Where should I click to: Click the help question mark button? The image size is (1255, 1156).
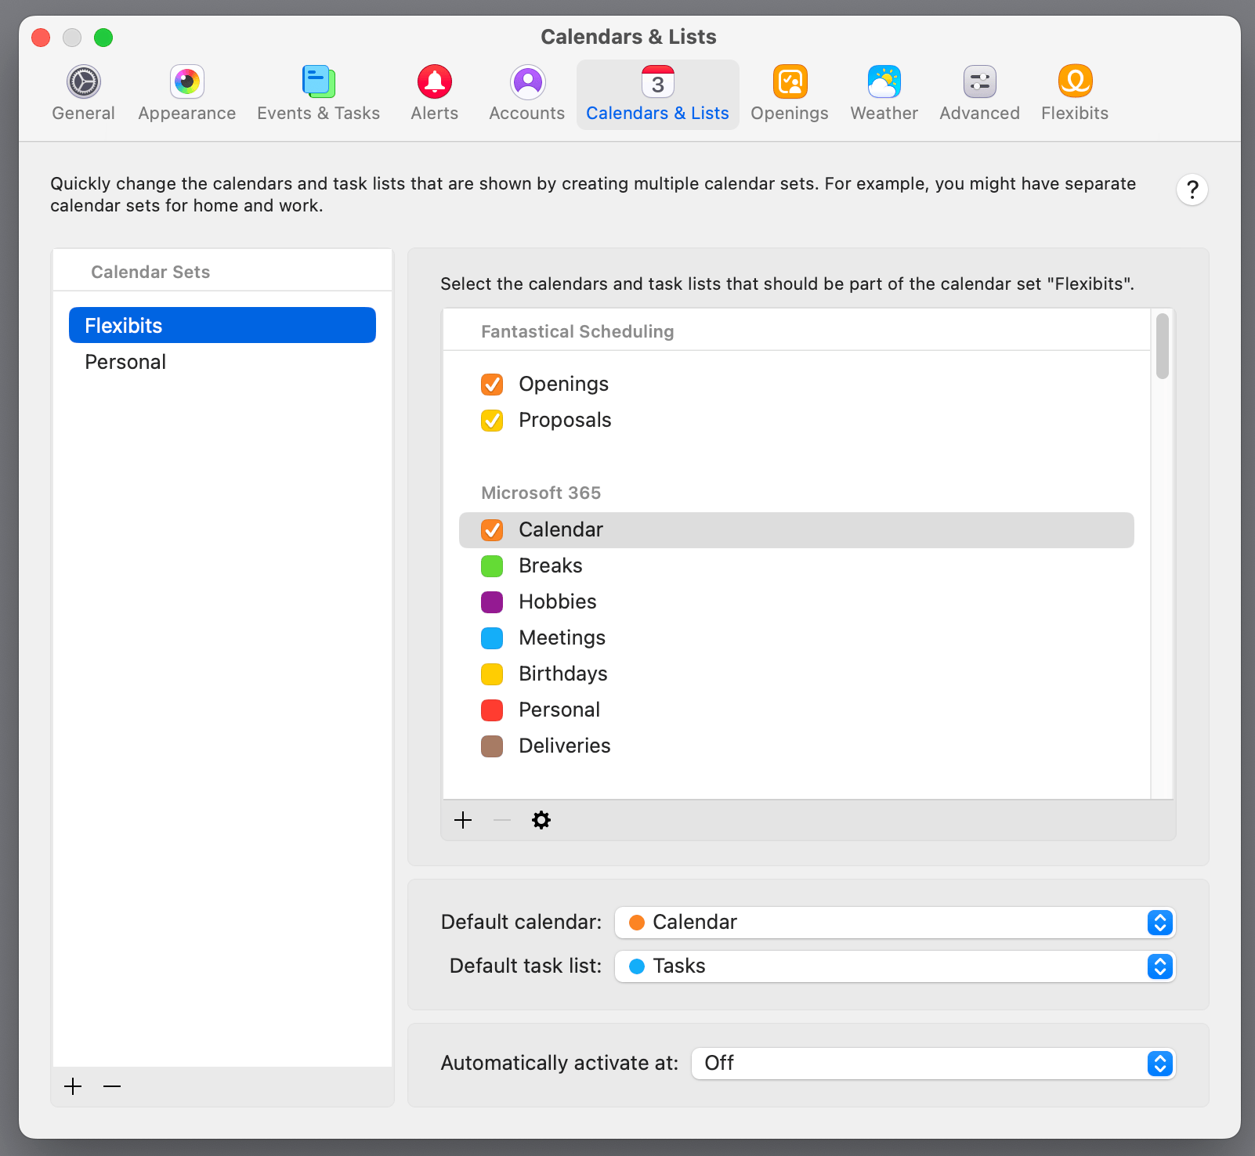tap(1192, 190)
